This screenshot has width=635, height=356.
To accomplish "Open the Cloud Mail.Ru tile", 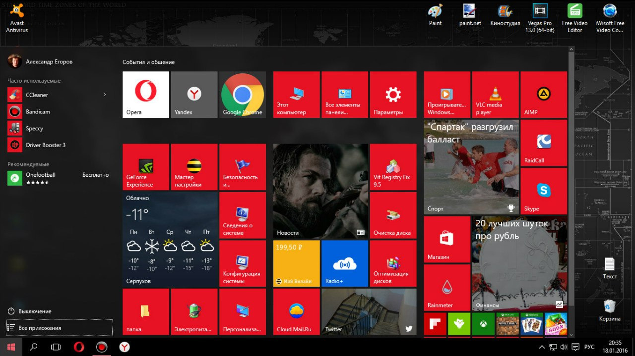I will click(x=296, y=312).
